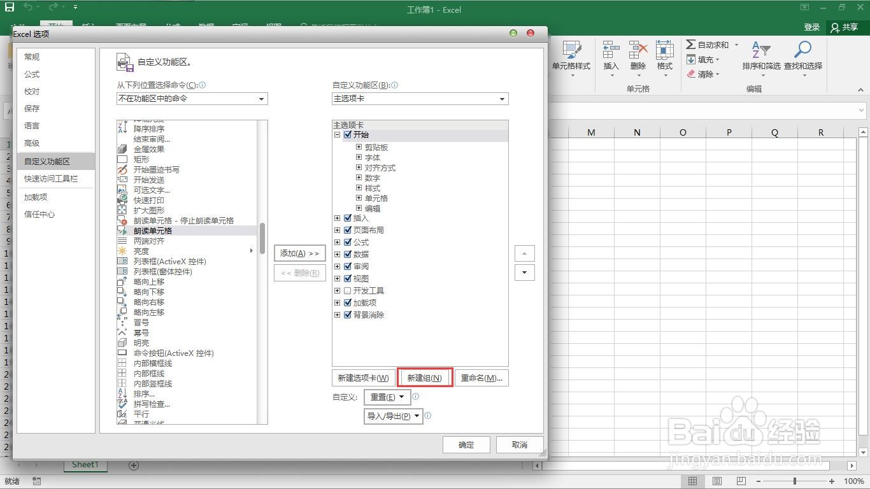Image resolution: width=870 pixels, height=489 pixels.
Task: Click the Clear (清除) eraser icon
Action: 690,74
